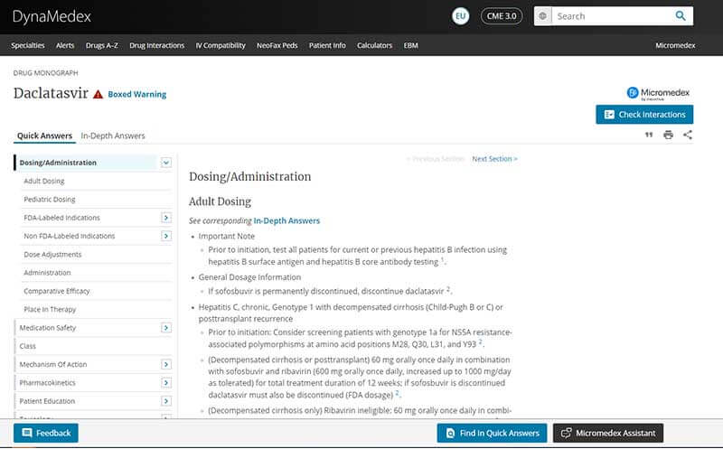Image resolution: width=723 pixels, height=449 pixels.
Task: Collapse the Dosing/Administration section
Action: click(165, 163)
